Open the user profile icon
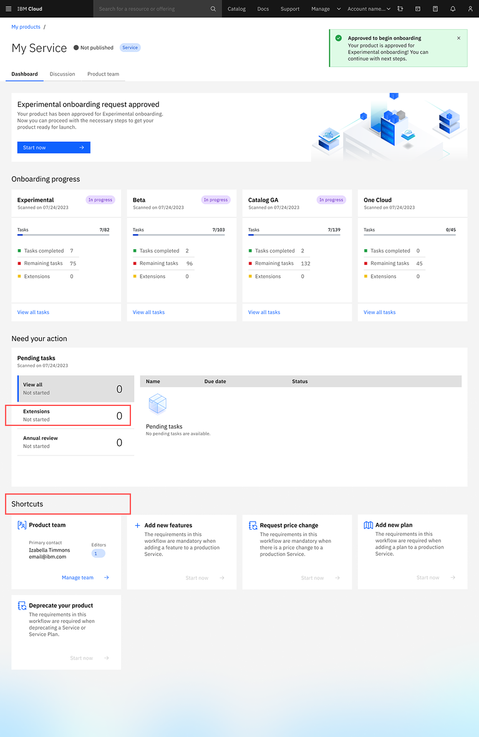479x737 pixels. pos(470,9)
